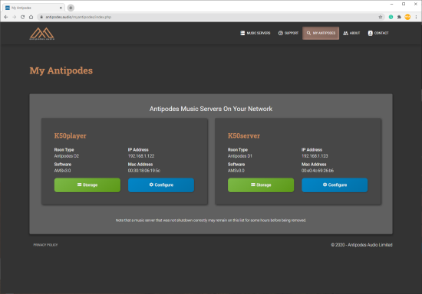Reload the current page
Viewport: 422px width, 294px height.
[x=22, y=17]
